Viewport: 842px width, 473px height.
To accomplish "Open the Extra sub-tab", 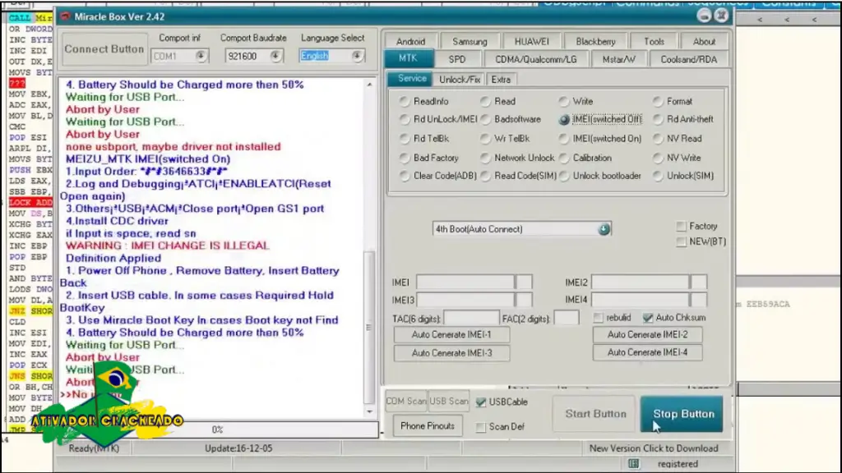I will [501, 80].
